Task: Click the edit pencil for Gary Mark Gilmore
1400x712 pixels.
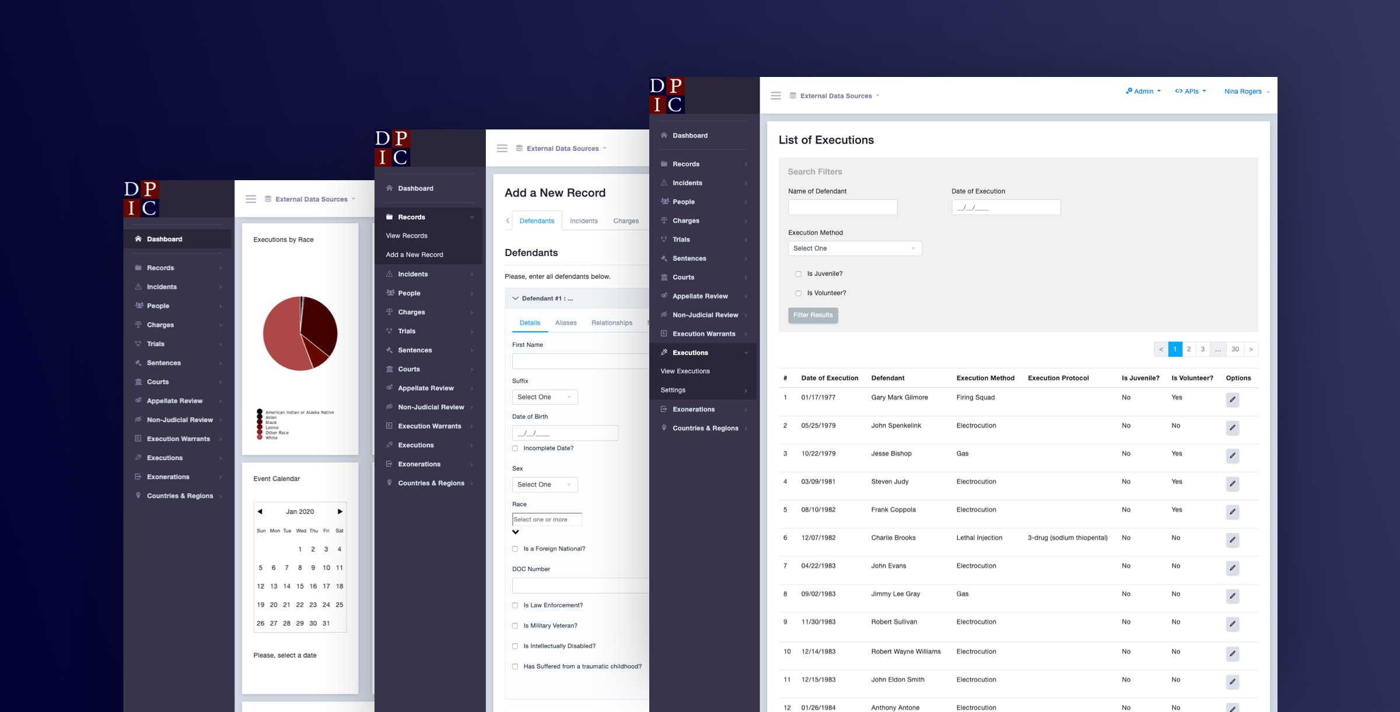Action: pyautogui.click(x=1232, y=399)
